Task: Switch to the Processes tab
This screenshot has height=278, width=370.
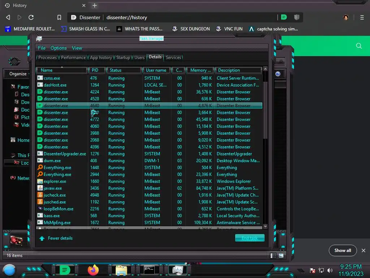Action: coord(47,58)
